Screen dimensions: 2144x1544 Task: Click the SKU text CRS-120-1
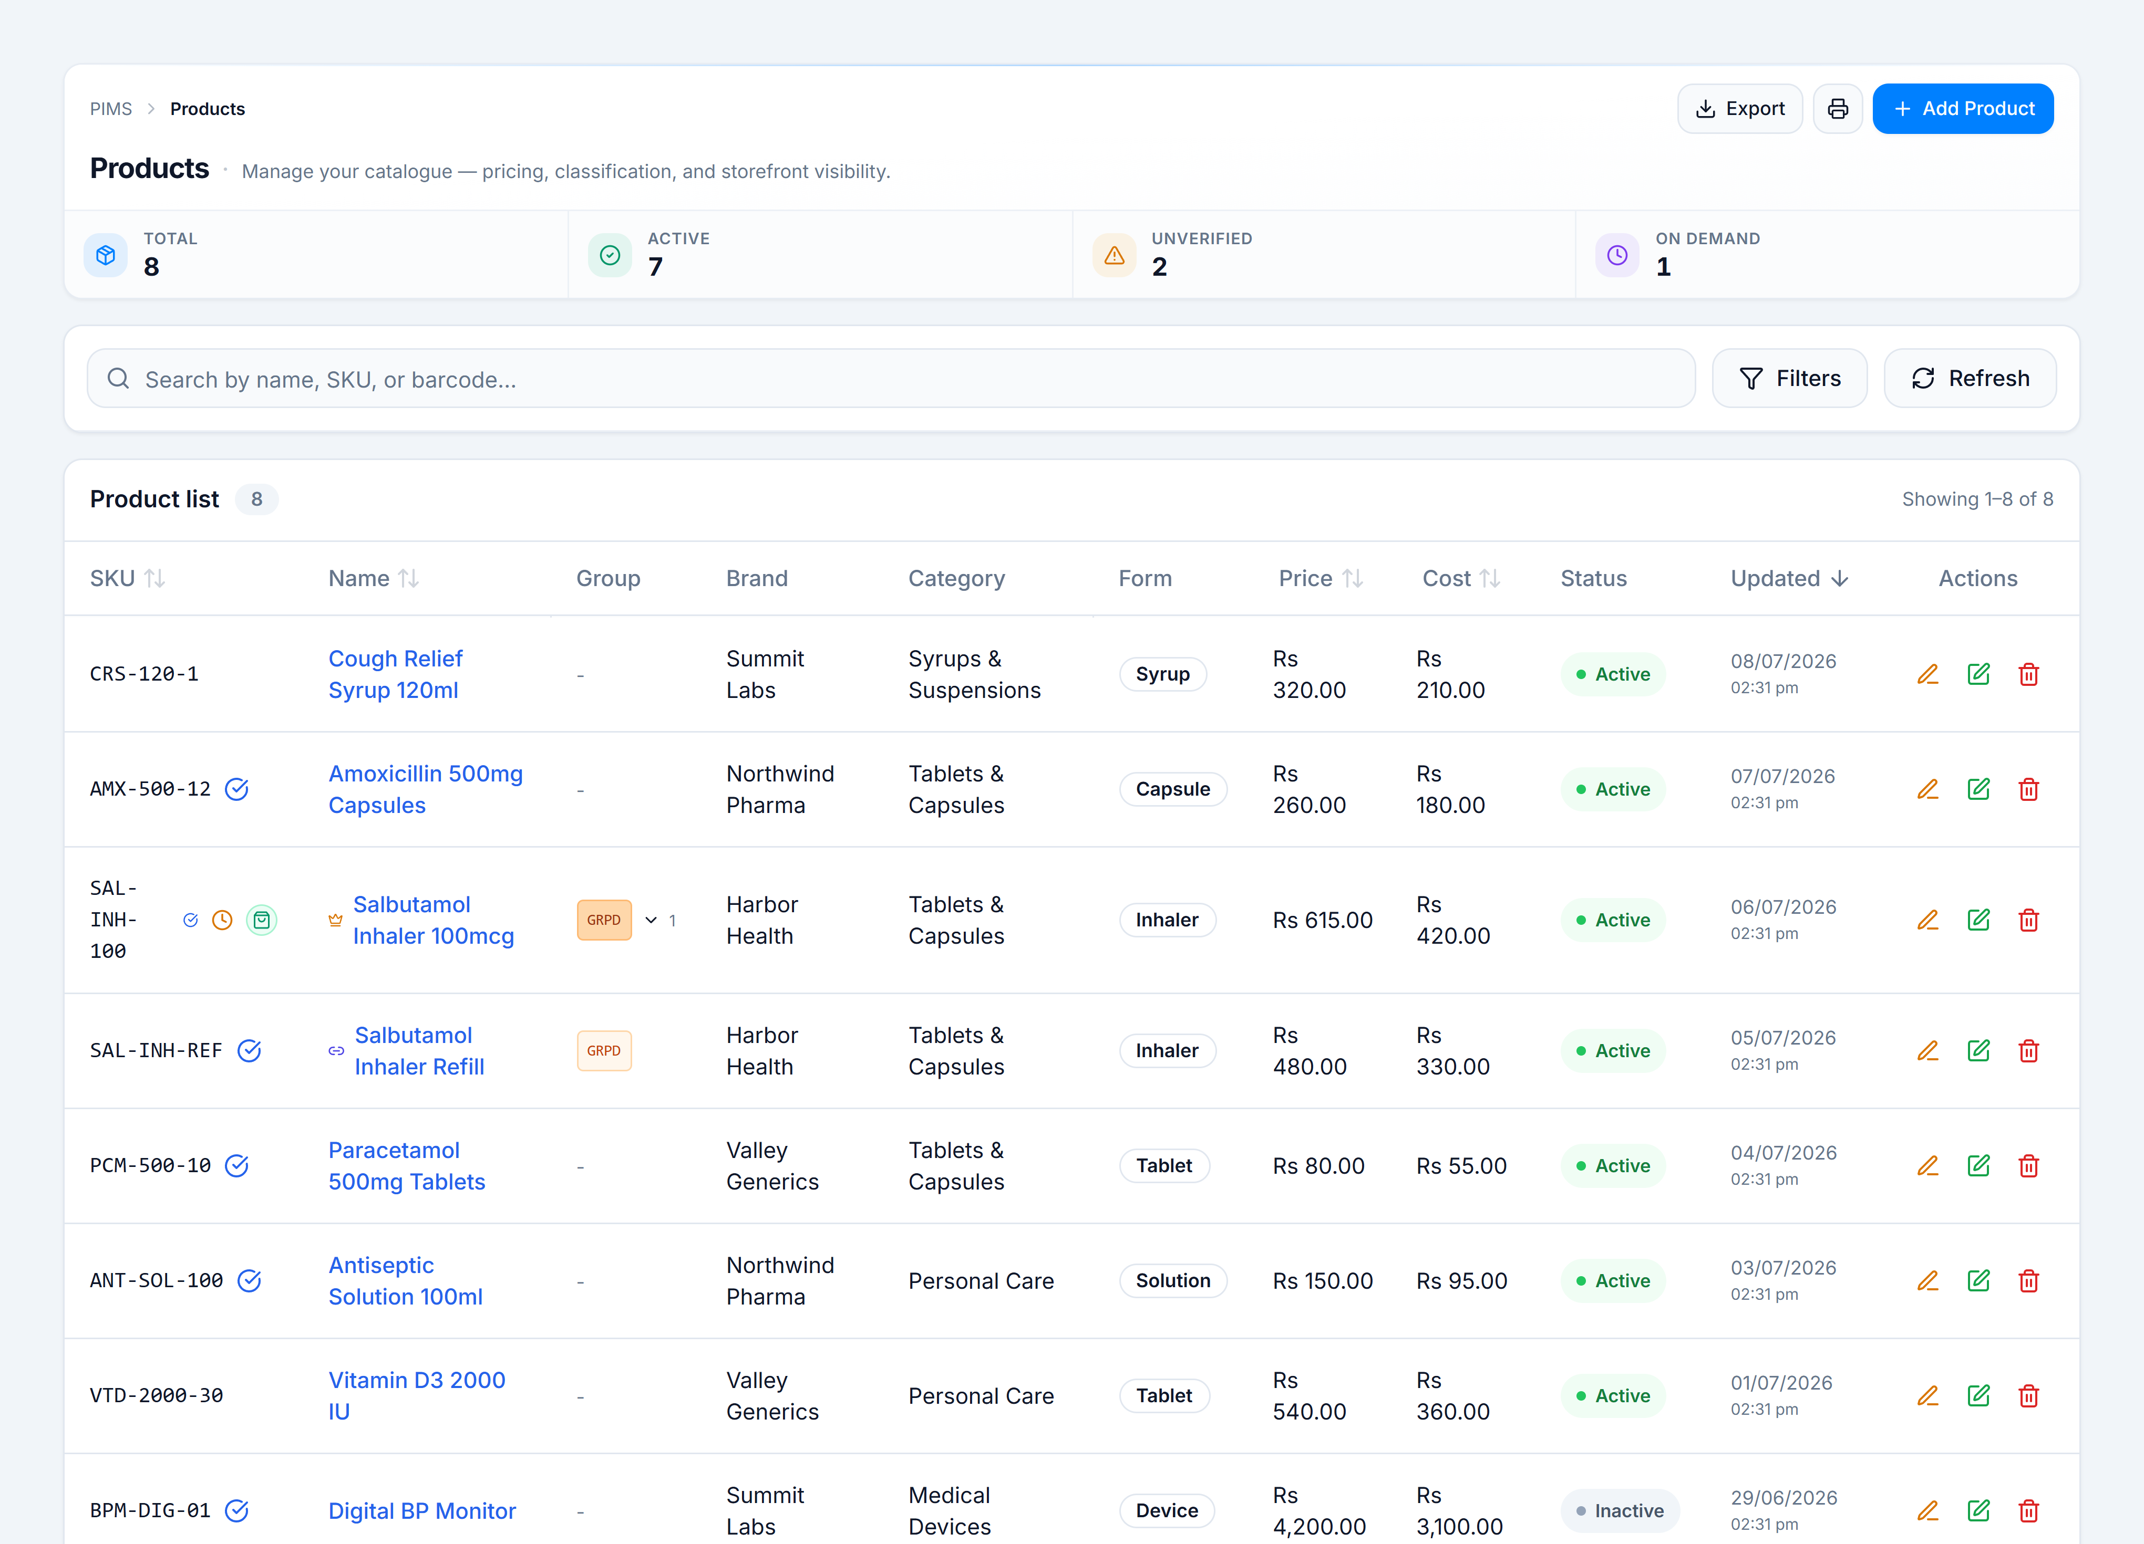143,674
